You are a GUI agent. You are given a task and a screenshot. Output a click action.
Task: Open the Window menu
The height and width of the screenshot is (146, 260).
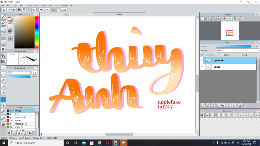click(x=65, y=6)
